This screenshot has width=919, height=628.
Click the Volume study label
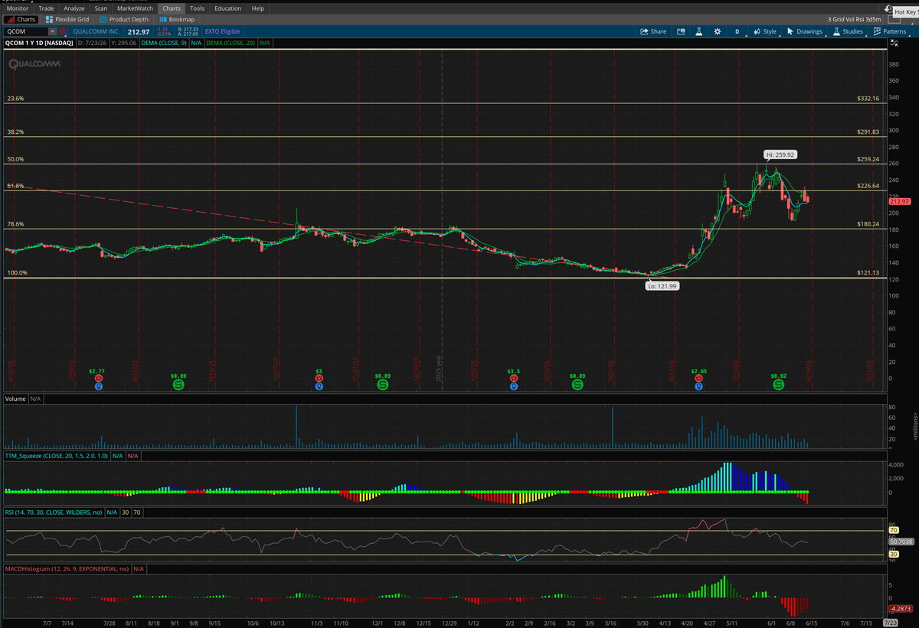click(x=15, y=399)
